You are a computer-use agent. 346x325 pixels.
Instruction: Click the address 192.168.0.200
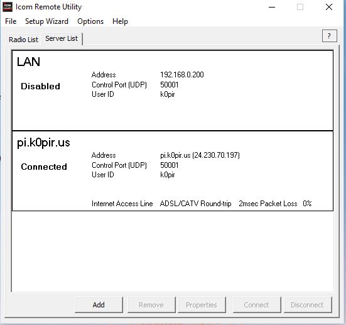point(182,75)
